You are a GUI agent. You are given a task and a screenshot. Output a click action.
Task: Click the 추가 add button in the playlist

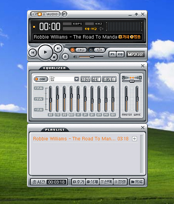[79, 182]
